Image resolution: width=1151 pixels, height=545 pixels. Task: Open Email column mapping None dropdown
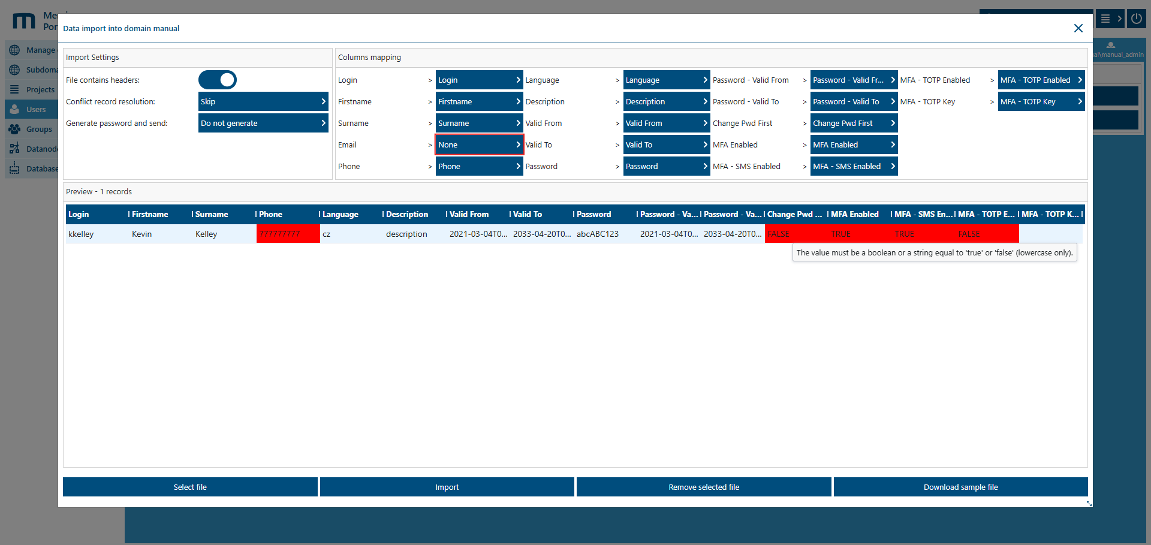point(479,144)
